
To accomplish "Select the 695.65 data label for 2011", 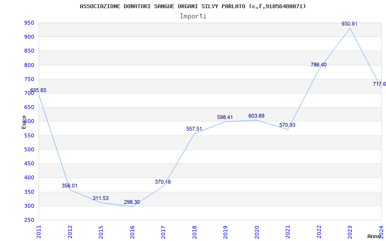I will (38, 90).
